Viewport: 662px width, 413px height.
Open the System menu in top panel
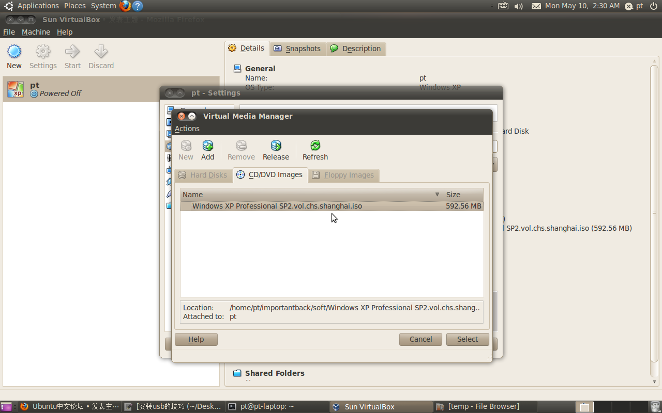[x=103, y=6]
